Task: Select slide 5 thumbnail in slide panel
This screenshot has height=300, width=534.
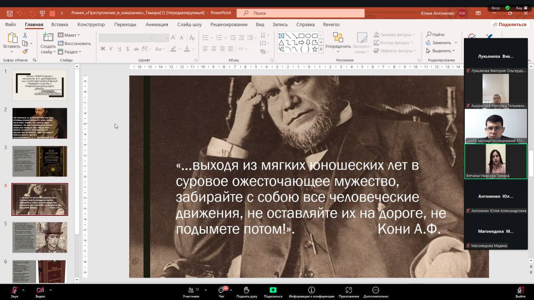Action: click(x=40, y=237)
